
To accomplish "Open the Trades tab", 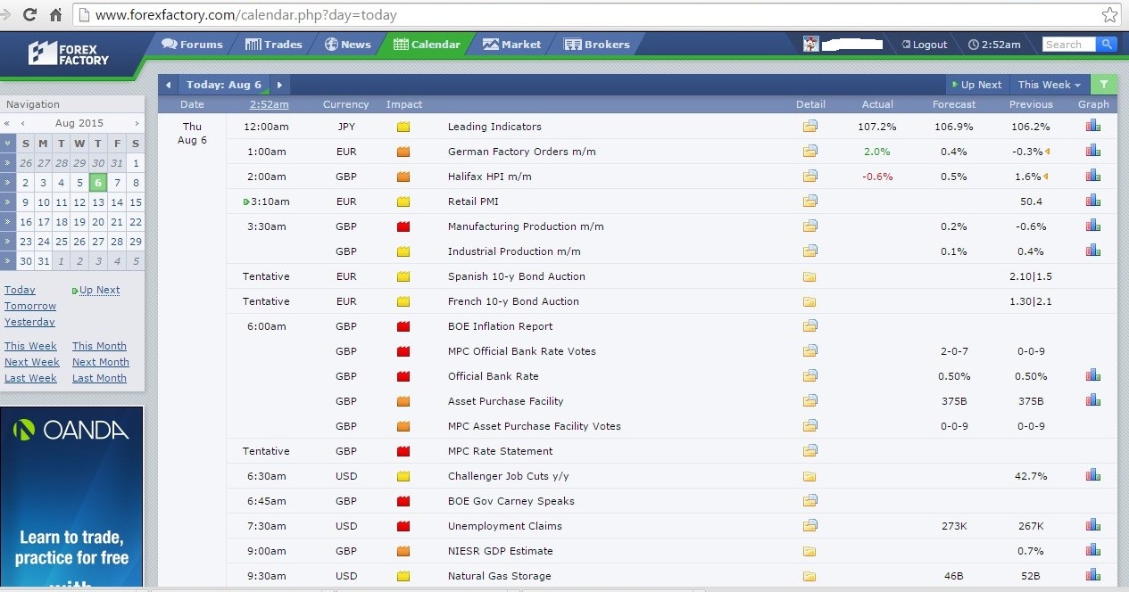I will [x=274, y=44].
